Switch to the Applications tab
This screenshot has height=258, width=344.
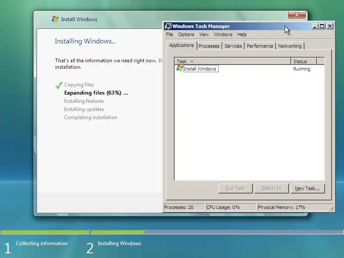click(x=181, y=46)
